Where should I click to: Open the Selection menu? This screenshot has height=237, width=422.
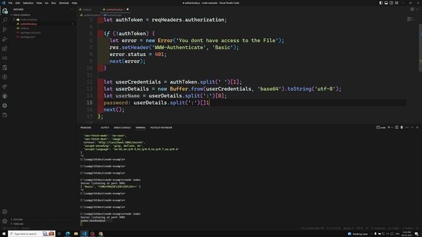pos(28,3)
